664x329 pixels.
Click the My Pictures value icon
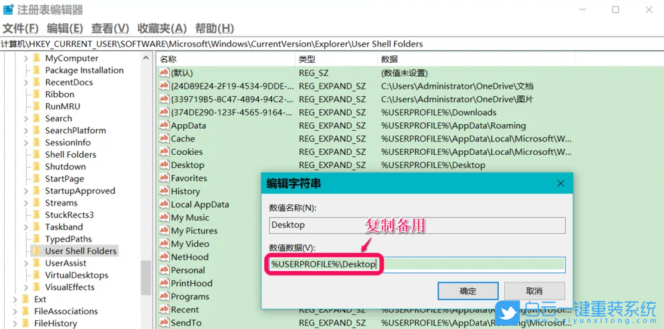tap(164, 231)
